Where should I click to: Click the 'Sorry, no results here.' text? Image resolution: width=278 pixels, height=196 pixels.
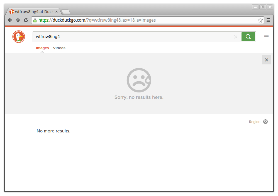point(139,97)
